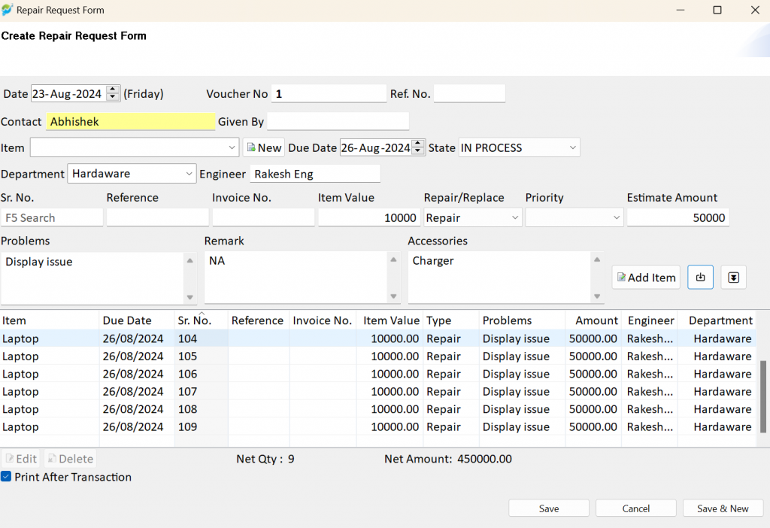Open the Department dropdown showing Hardaware
Viewport: 770px width, 528px height.
(x=189, y=174)
